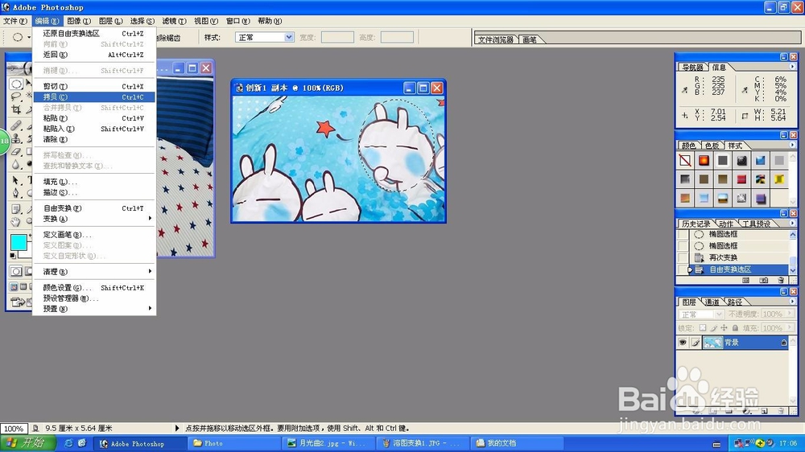Open the Info panel flyout menu arrow
This screenshot has width=805, height=452.
point(792,67)
